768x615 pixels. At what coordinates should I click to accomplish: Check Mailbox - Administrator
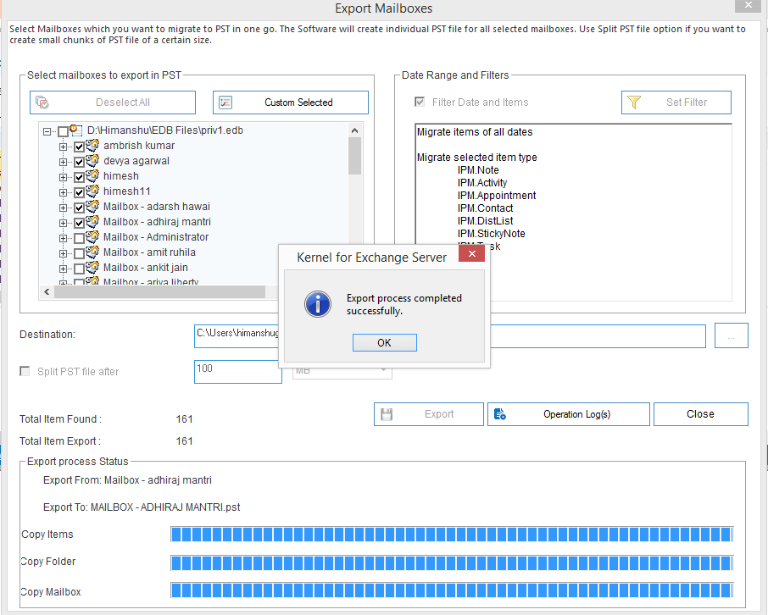click(x=79, y=238)
